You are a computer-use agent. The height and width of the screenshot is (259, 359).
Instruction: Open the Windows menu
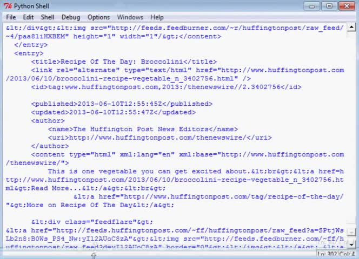(130, 17)
